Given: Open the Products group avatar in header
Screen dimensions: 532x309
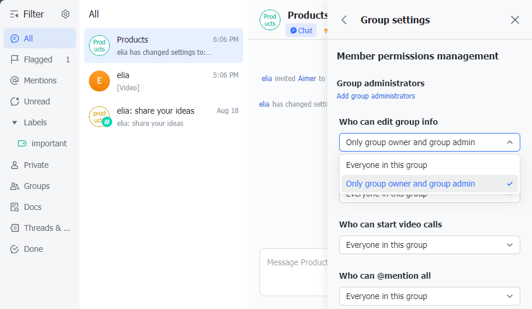Looking at the screenshot, I should pos(270,20).
